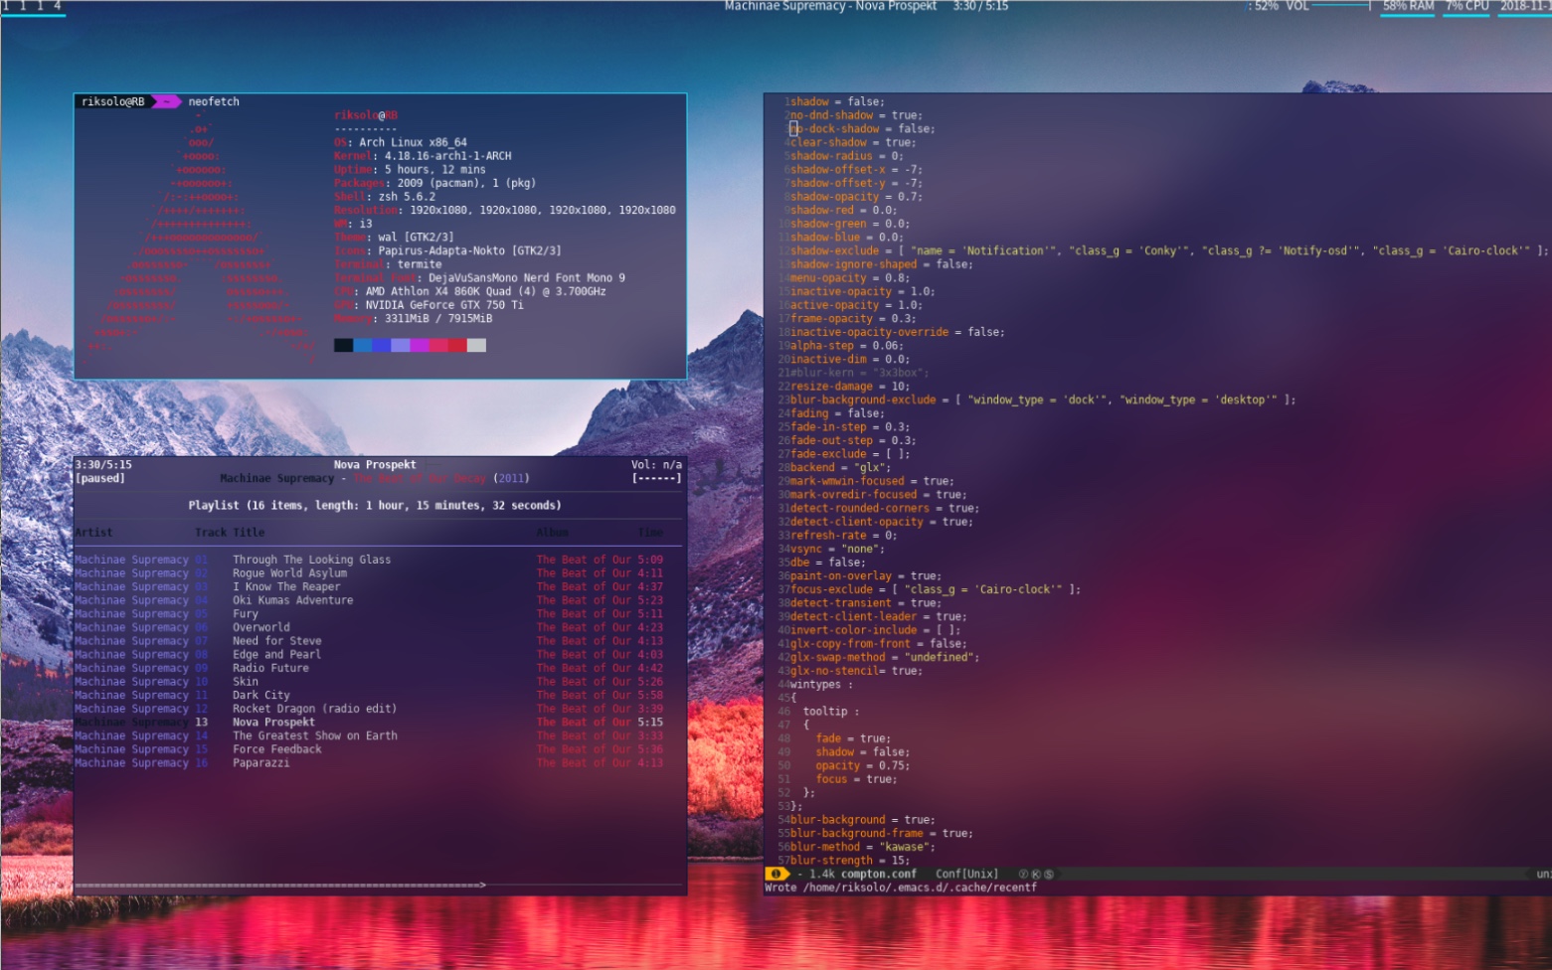Click the last circled minor-mode icon in the modeline

1049,874
